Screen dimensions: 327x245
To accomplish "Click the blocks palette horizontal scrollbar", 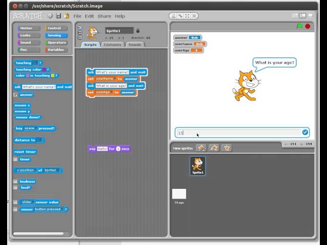I will pos(39,234).
